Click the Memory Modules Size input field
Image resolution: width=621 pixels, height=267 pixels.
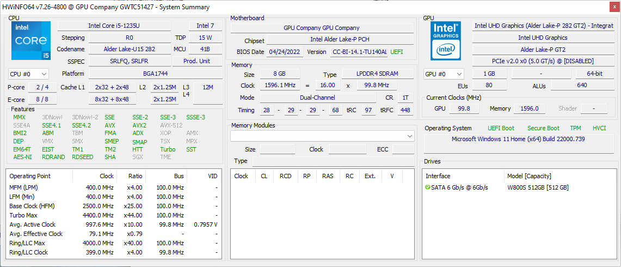(x=278, y=149)
